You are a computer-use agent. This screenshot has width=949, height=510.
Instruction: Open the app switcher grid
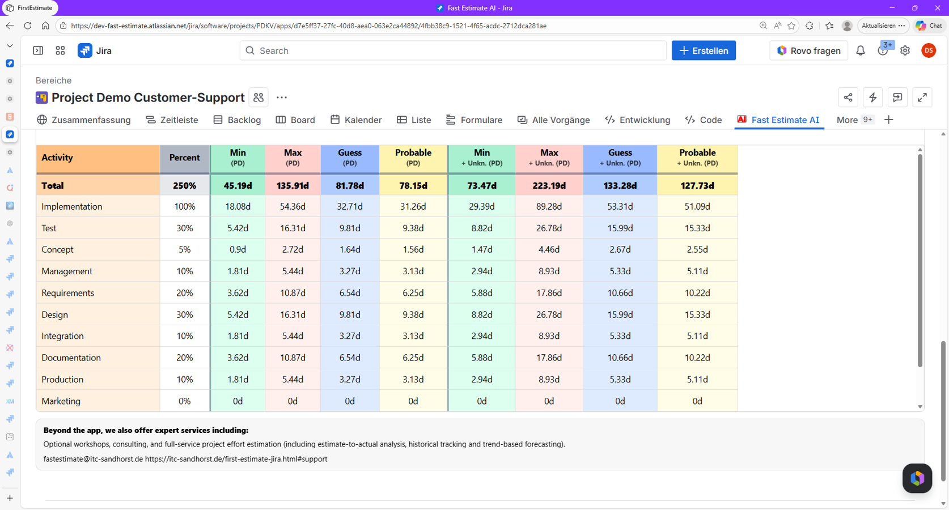60,50
